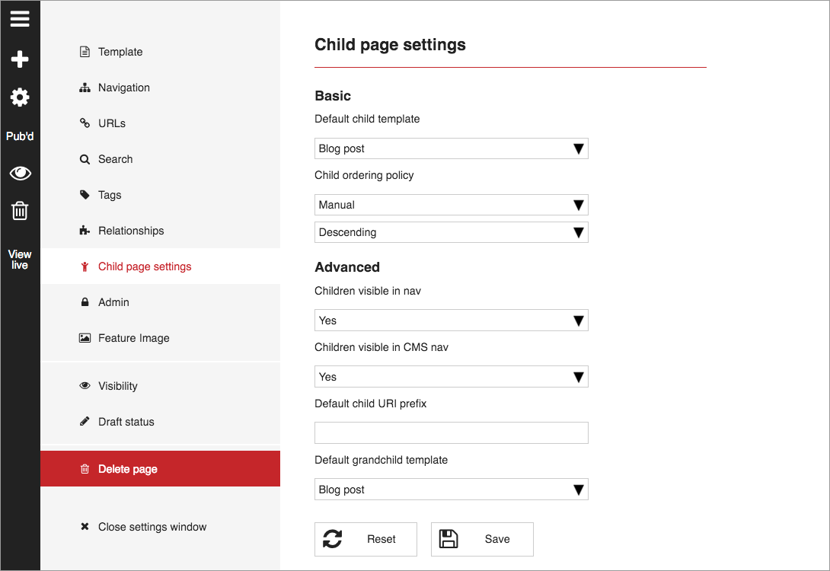Open the Descending order direction dropdown
The height and width of the screenshot is (571, 830).
click(452, 232)
